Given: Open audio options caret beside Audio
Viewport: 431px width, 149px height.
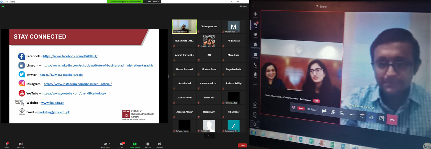Looking at the screenshot, I should pyautogui.click(x=12, y=144).
